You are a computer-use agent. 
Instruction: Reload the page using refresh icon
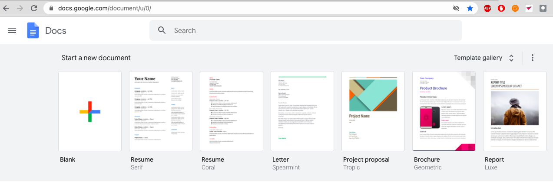point(34,8)
